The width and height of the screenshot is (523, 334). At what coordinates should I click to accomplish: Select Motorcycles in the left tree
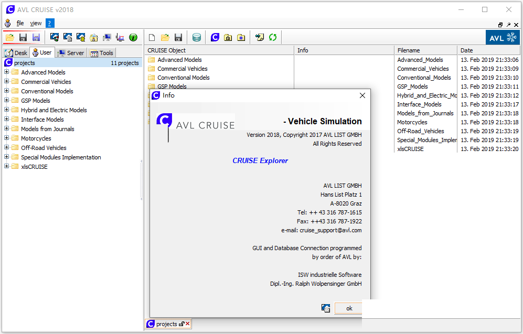[36, 138]
